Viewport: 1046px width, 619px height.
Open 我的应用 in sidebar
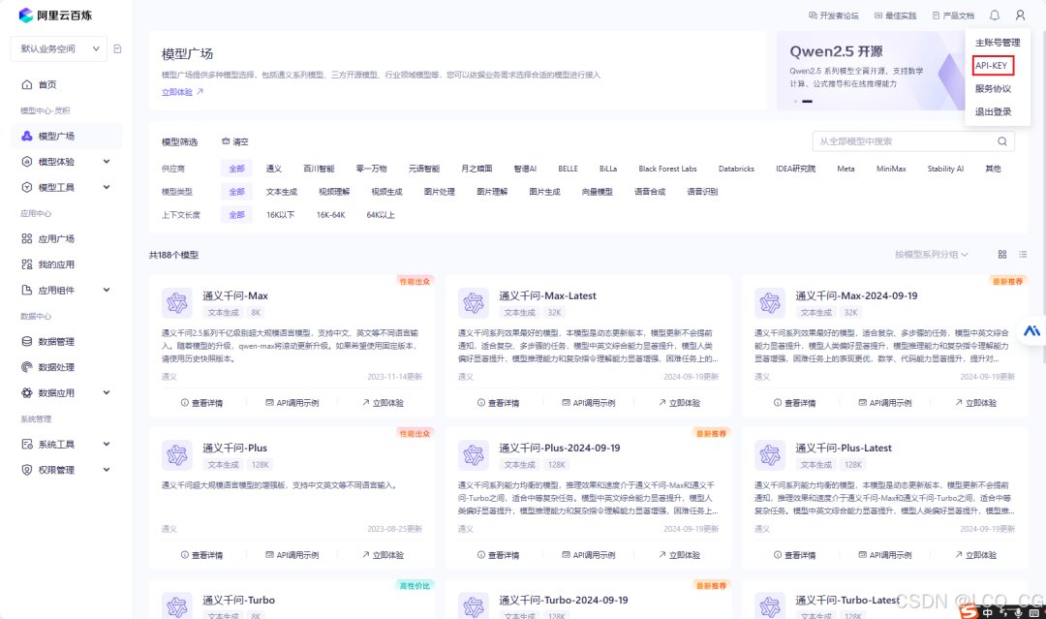pyautogui.click(x=56, y=264)
